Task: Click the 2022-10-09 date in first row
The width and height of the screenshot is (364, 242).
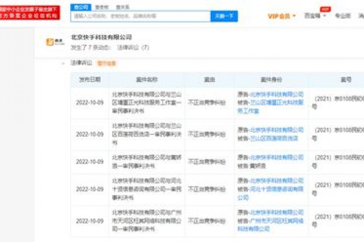Action: [x=90, y=102]
